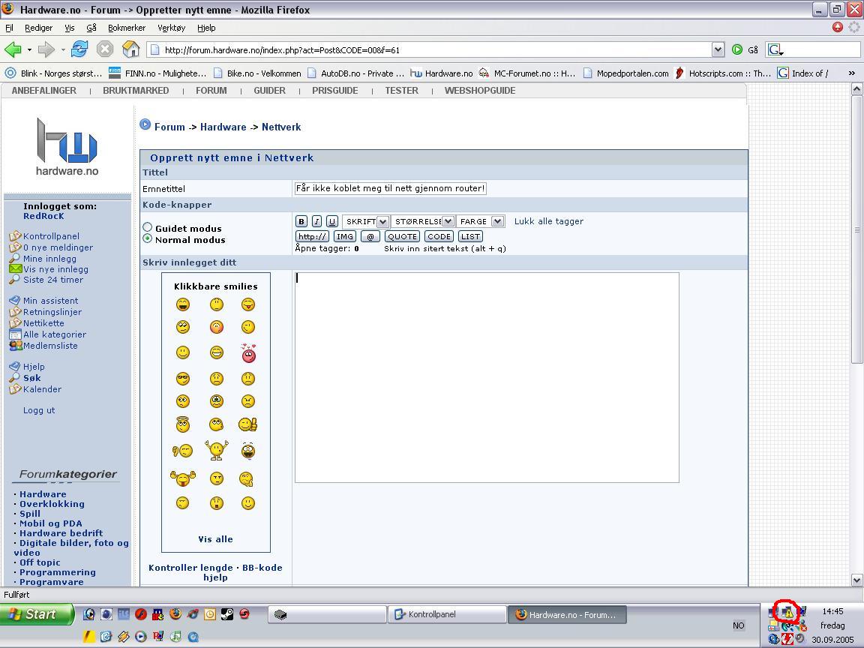
Task: Launch Steam from quick launch bar
Action: pyautogui.click(x=227, y=613)
